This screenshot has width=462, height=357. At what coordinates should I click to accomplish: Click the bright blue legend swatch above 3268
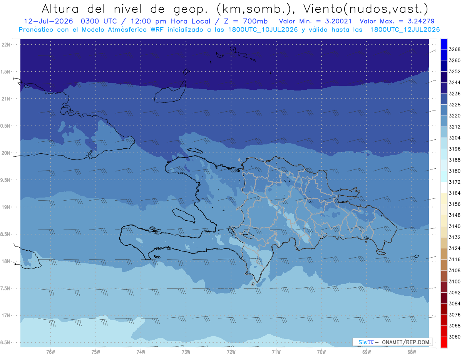coord(444,44)
